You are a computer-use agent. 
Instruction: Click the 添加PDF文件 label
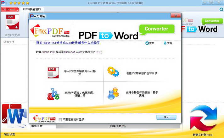[x=13, y=35]
